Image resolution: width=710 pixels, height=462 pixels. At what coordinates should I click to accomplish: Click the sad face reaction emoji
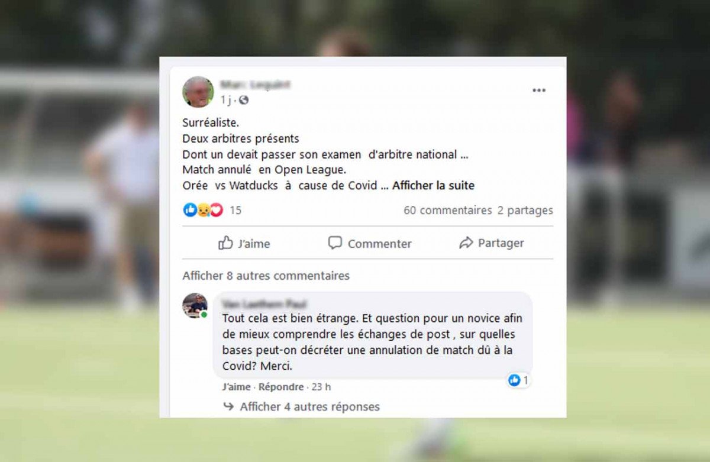tap(204, 210)
